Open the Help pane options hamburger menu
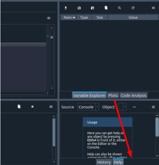This screenshot has width=159, height=165. click(153, 107)
